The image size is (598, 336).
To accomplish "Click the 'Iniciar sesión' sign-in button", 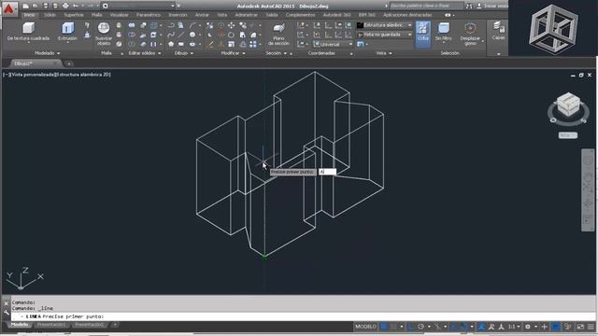I will [496, 7].
